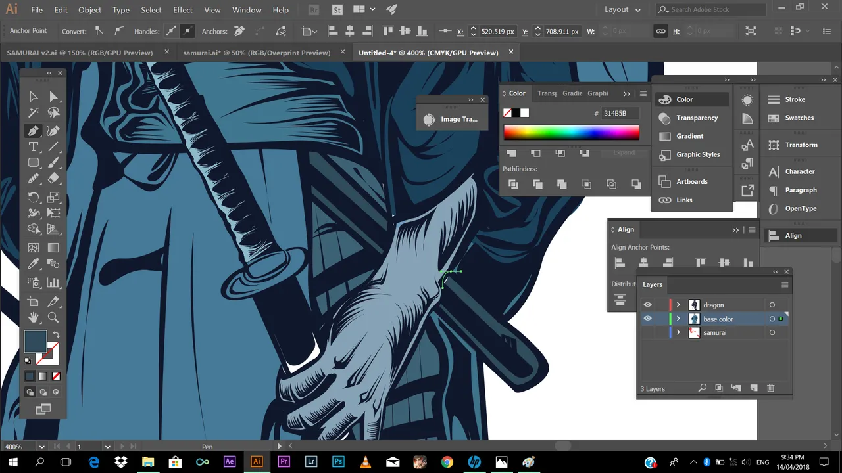Select the Pen tool in toolbox
Screen dimensions: 842x473
[34, 131]
